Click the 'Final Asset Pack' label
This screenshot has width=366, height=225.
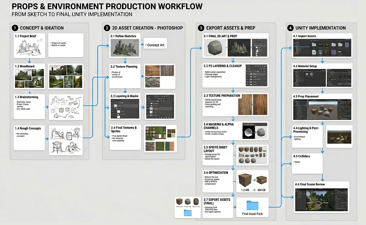[252, 214]
